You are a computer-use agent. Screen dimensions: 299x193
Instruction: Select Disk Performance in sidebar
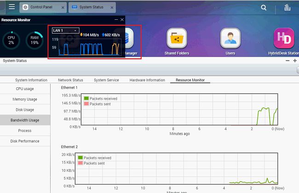coord(25,141)
